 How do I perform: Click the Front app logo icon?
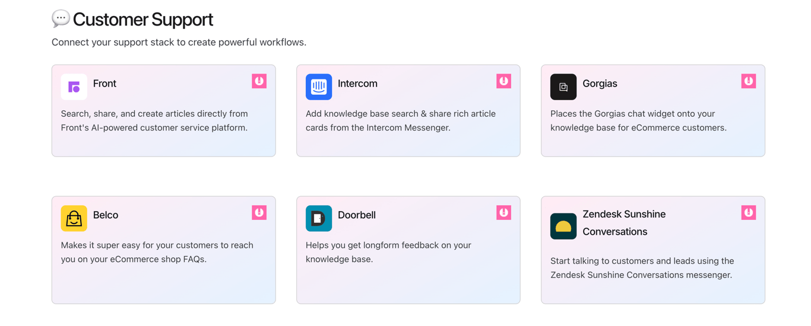point(74,87)
